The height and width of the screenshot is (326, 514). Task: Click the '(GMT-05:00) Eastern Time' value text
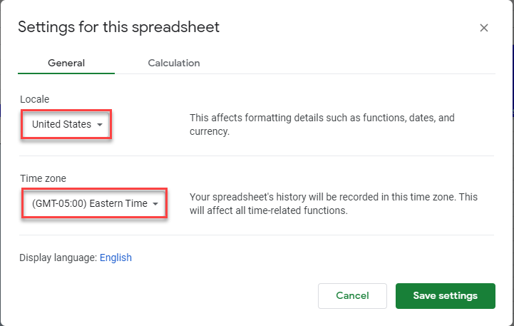[89, 203]
